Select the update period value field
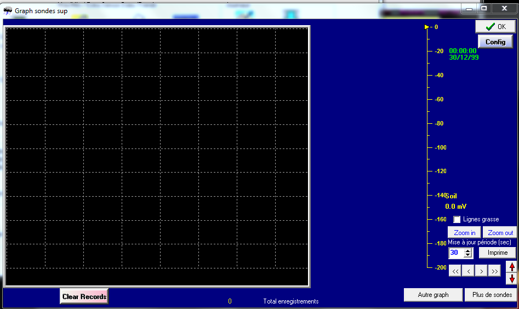This screenshot has height=309, width=519. 457,253
